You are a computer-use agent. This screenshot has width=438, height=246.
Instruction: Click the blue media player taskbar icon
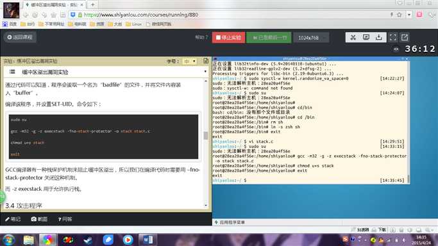pos(128,240)
